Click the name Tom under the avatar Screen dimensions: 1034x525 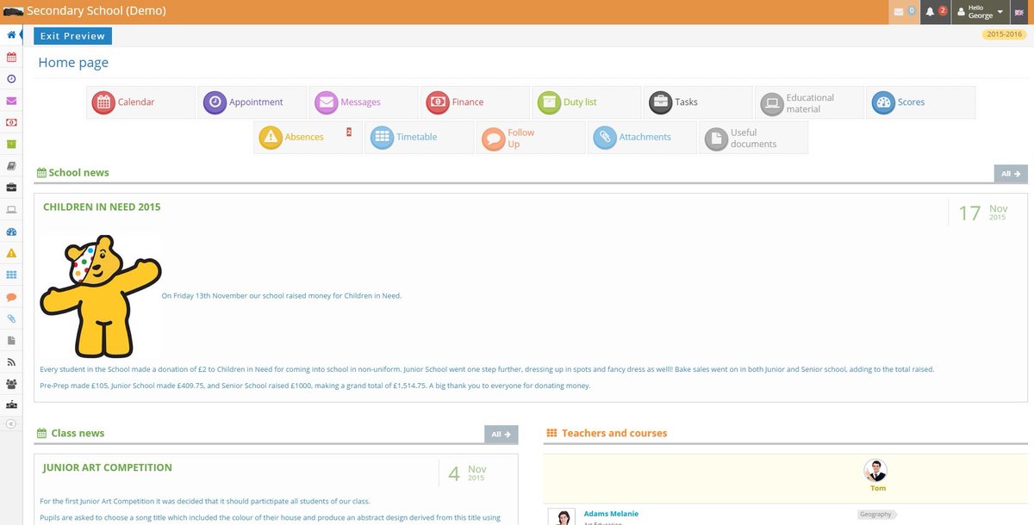tap(877, 489)
